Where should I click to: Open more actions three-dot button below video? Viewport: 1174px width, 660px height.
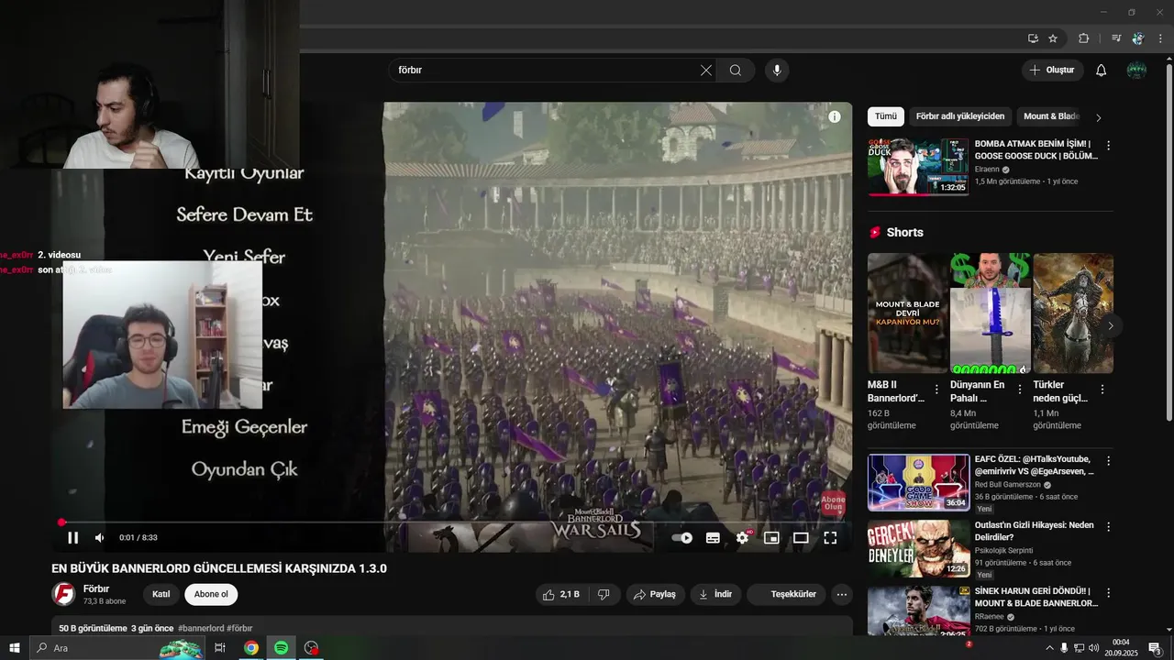(x=841, y=594)
